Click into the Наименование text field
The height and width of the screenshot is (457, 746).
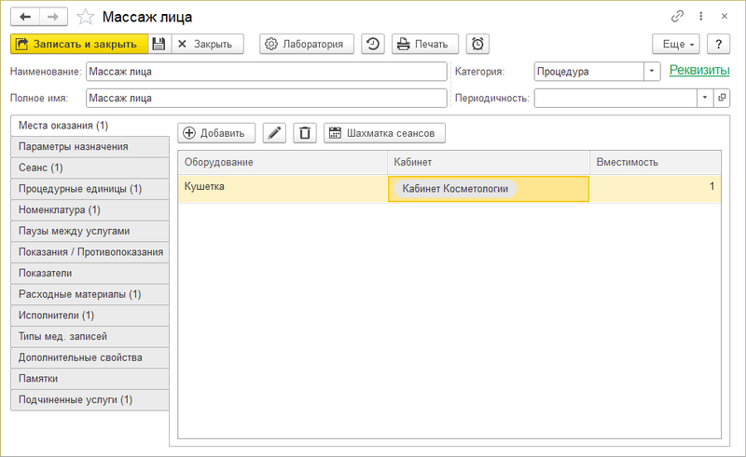[x=266, y=72]
